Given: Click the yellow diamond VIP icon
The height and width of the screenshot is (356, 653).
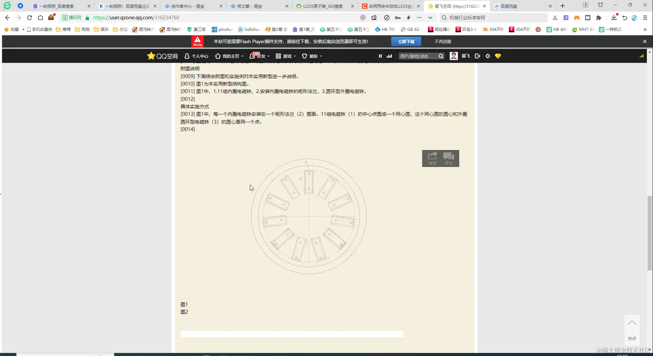Looking at the screenshot, I should 498,56.
